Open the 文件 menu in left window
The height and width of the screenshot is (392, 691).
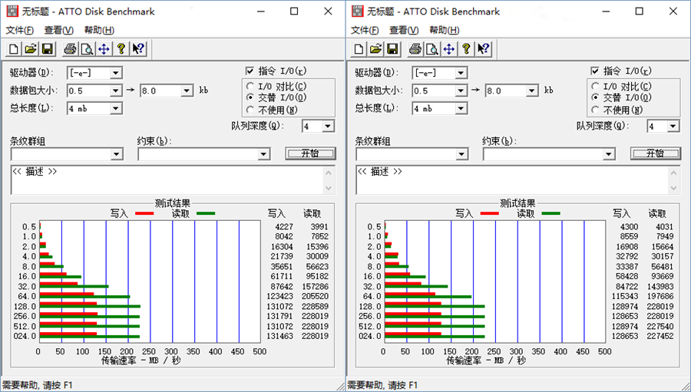tap(20, 30)
